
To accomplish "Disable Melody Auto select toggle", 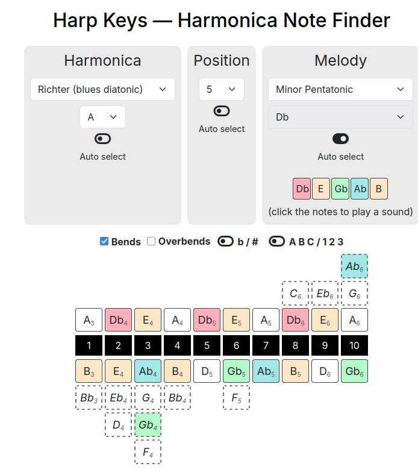I will [x=340, y=139].
